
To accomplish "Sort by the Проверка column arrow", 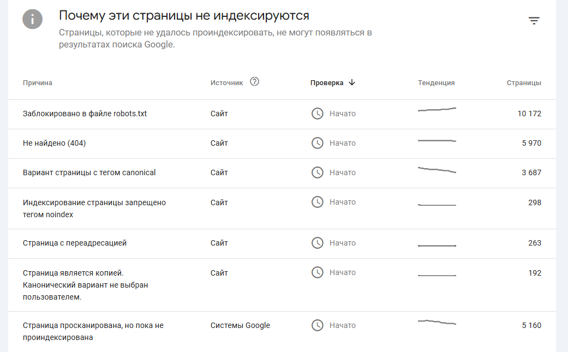I will pos(352,82).
